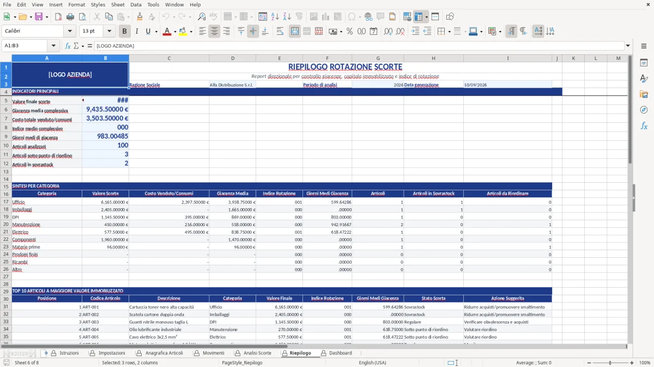Open the Data menu
This screenshot has width=654, height=367.
pyautogui.click(x=136, y=4)
